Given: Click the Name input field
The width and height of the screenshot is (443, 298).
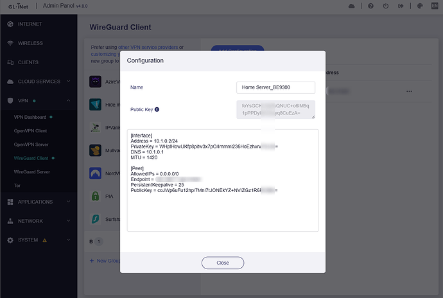Looking at the screenshot, I should coord(275,87).
